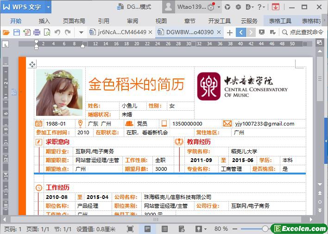Open the Wtao139 account button
This screenshot has height=234, width=328.
[x=191, y=7]
